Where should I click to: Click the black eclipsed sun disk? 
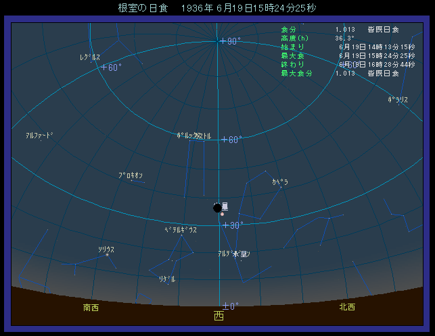pyautogui.click(x=217, y=208)
